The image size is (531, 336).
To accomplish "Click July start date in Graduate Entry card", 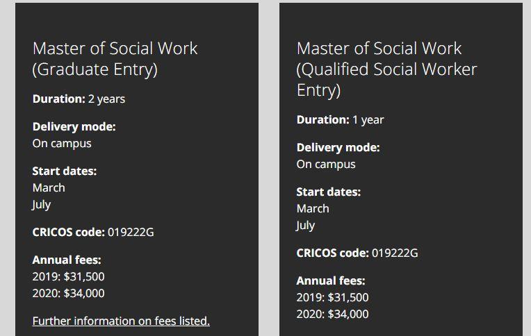I will 41,205.
